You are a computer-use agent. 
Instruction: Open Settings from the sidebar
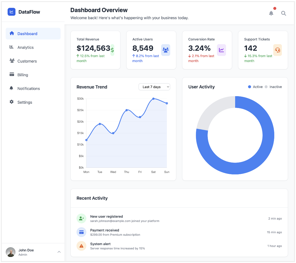[x=25, y=102]
